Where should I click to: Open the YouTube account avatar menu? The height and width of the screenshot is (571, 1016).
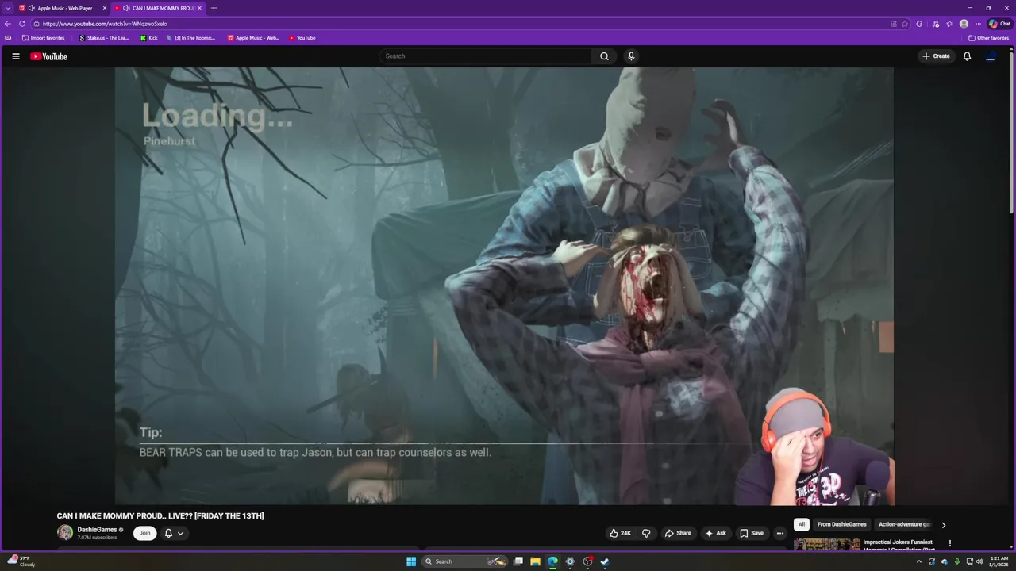(991, 56)
